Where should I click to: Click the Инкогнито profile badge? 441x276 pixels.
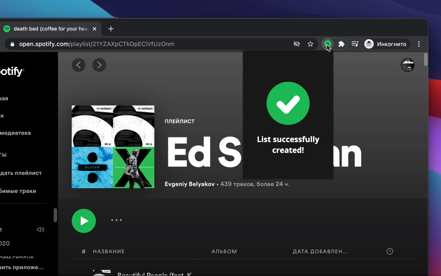(x=387, y=44)
